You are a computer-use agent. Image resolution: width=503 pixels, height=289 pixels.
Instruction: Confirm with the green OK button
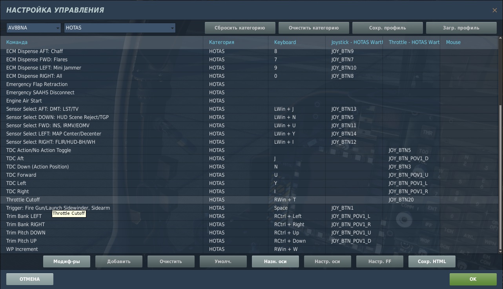[473, 279]
